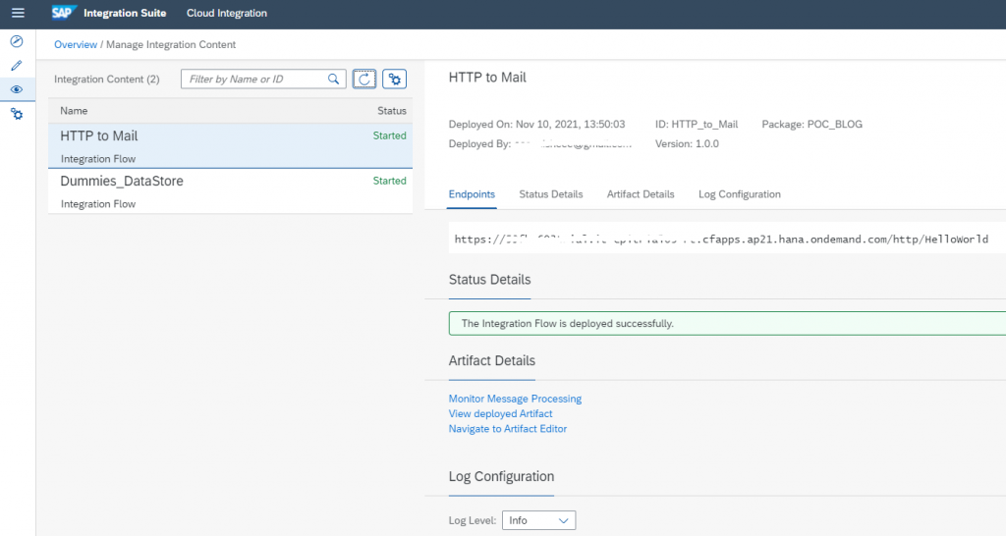Click the Name column header
1006x536 pixels.
(x=74, y=111)
